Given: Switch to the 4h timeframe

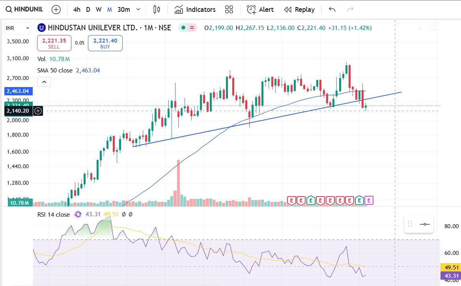Looking at the screenshot, I should [77, 9].
